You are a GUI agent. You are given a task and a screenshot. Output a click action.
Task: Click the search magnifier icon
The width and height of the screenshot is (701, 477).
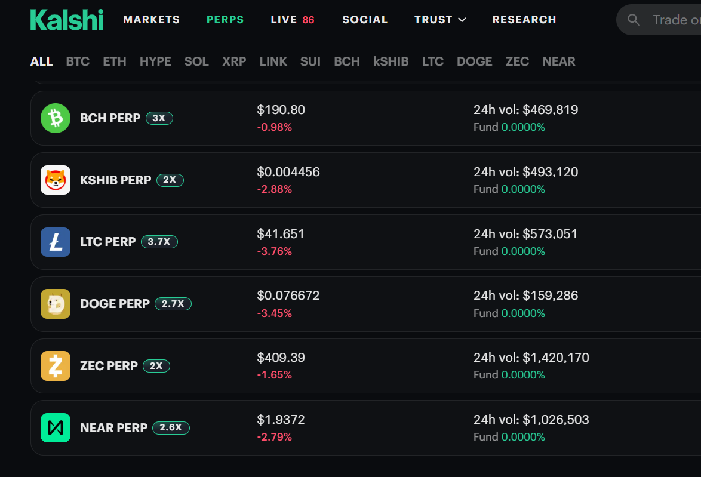coord(634,20)
